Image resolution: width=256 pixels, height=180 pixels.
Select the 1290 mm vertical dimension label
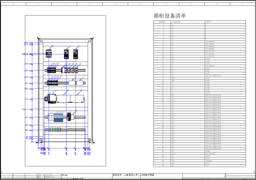(27, 64)
